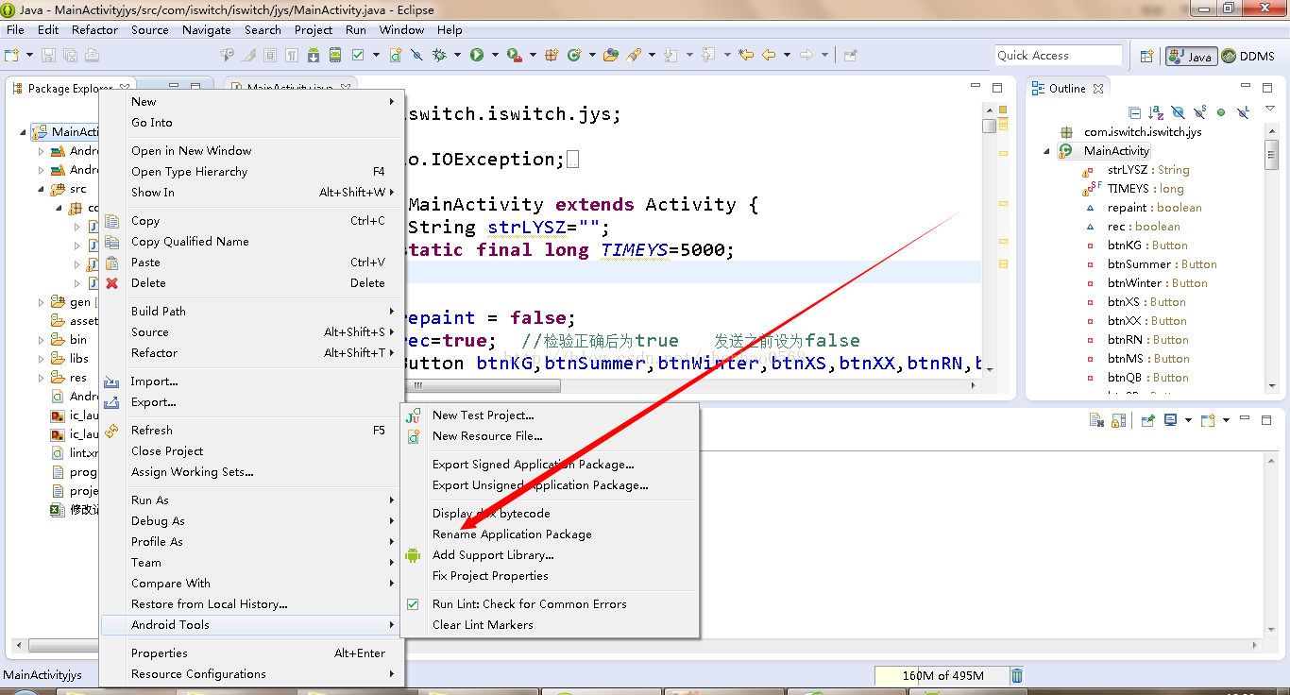Click the Open Type toolbar icon
Viewport: 1290px width, 695px height.
(611, 55)
